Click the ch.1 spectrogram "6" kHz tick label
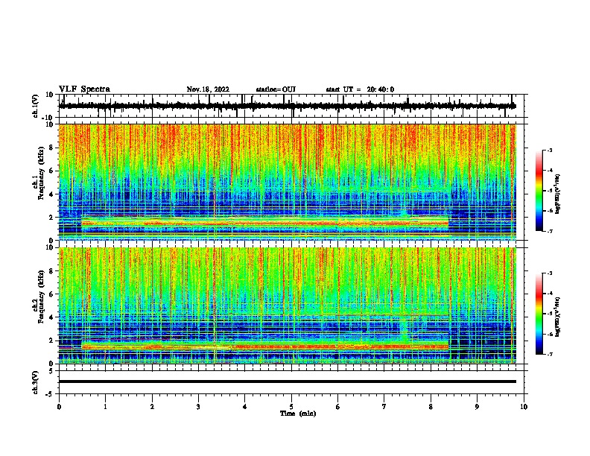590x456 pixels. 51,171
